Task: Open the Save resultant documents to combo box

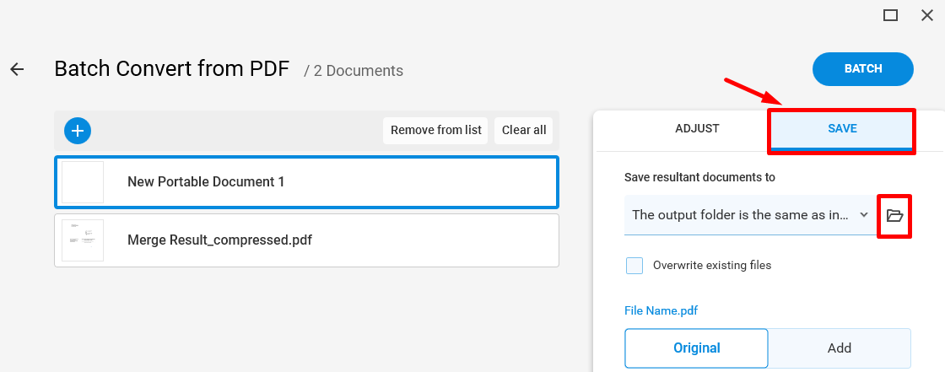Action: [x=750, y=214]
